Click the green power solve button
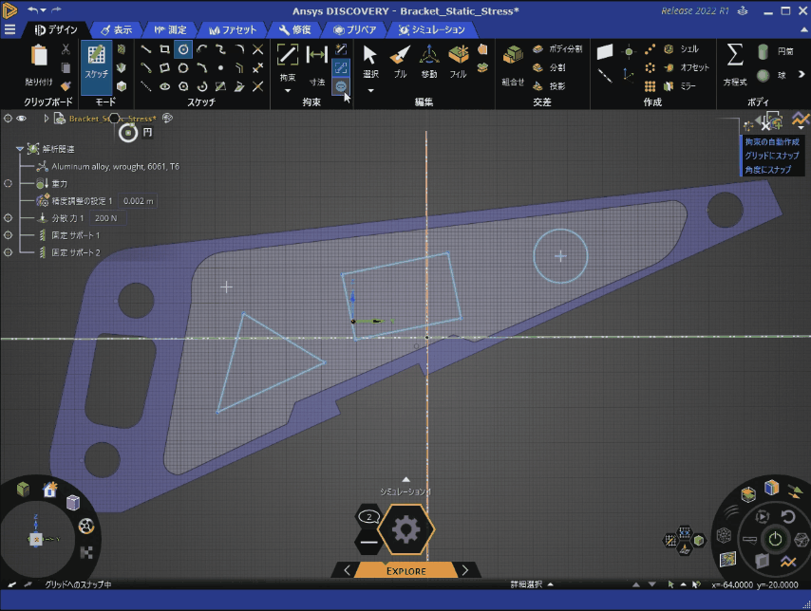This screenshot has width=811, height=611. click(775, 539)
